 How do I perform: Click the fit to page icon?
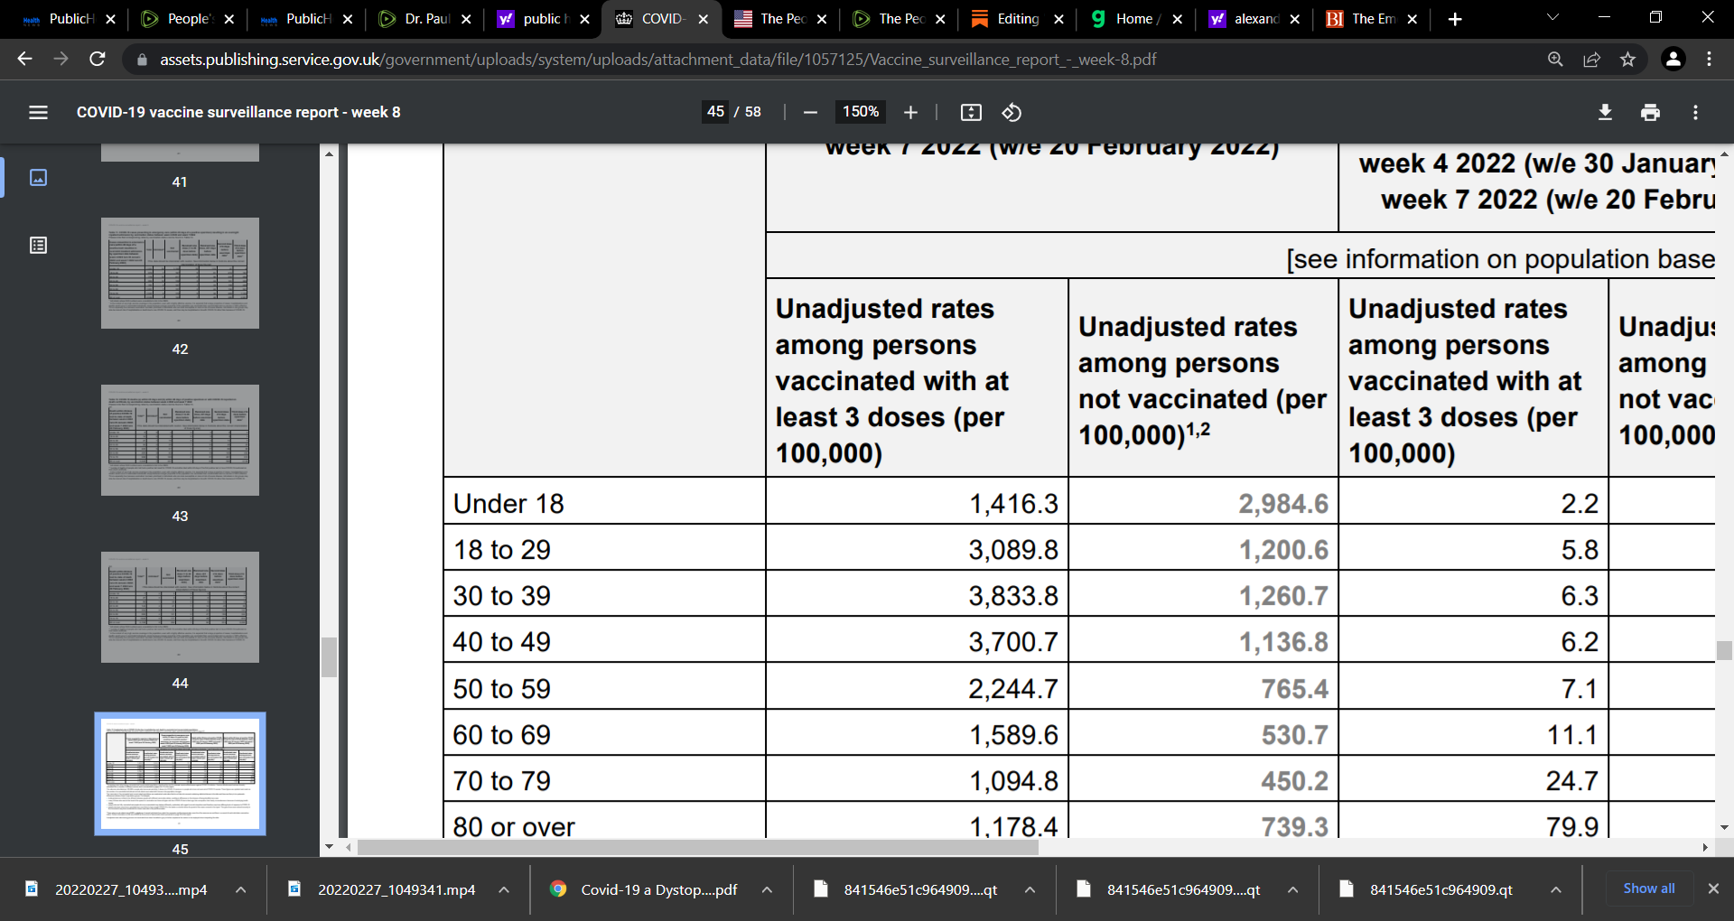[x=971, y=112]
